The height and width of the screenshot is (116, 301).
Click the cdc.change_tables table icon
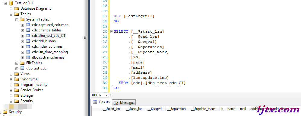click(x=28, y=30)
